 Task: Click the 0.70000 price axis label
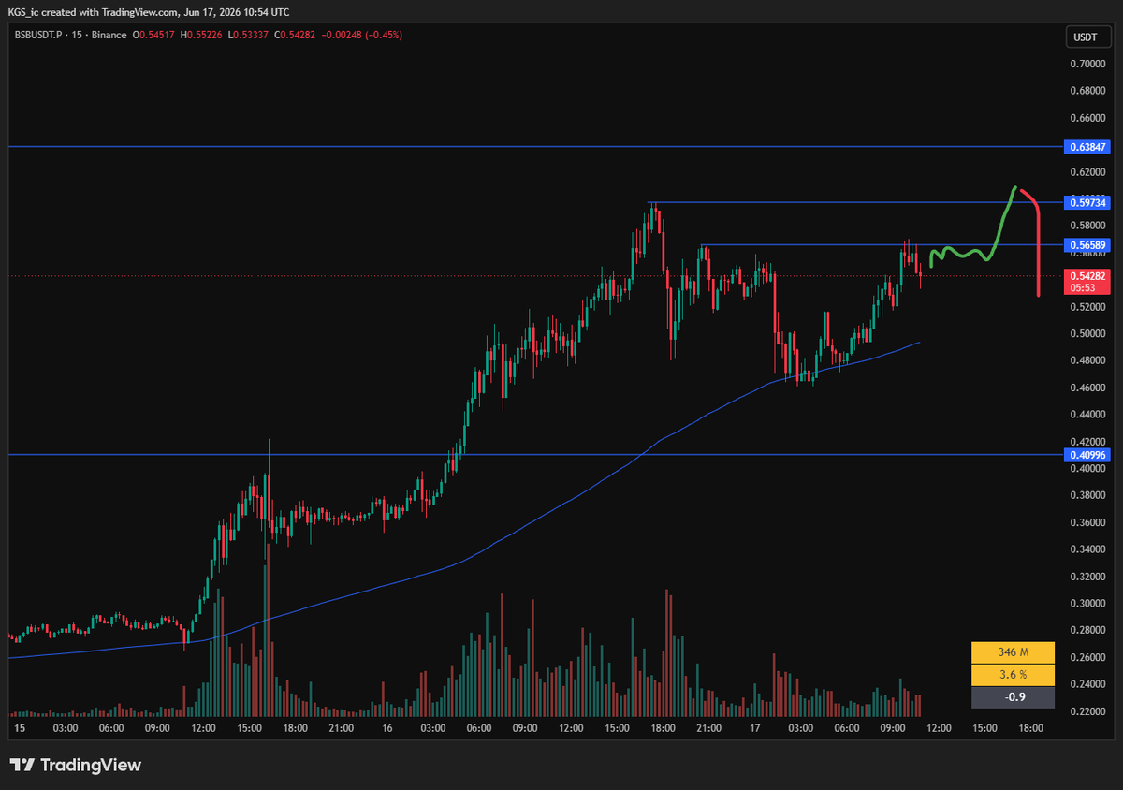point(1087,64)
